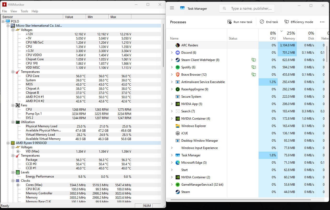The image size is (330, 210).
Task: Click HWMonitor Sensor column header
Action: tap(32, 17)
